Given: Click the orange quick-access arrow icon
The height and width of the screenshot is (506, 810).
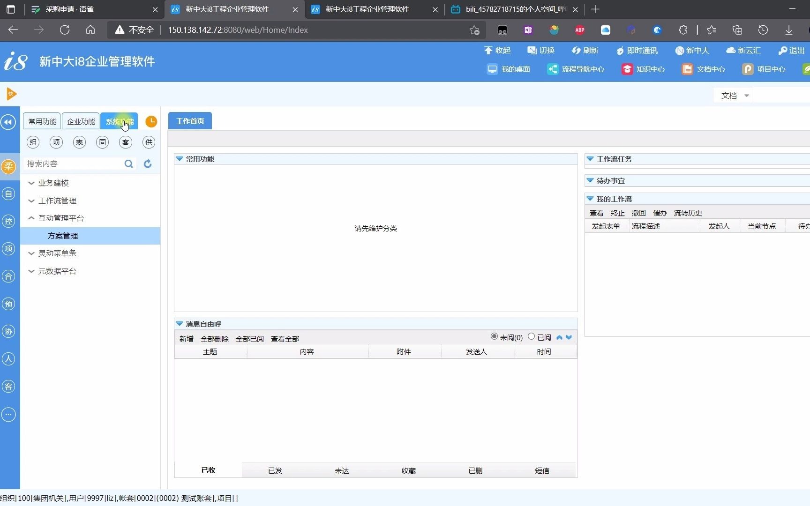Looking at the screenshot, I should click(x=11, y=94).
